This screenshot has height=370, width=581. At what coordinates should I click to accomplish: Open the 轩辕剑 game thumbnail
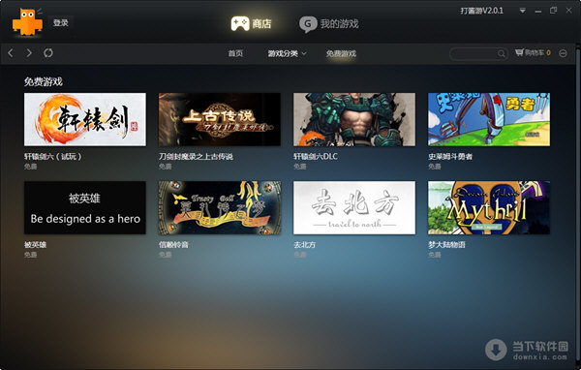[85, 119]
